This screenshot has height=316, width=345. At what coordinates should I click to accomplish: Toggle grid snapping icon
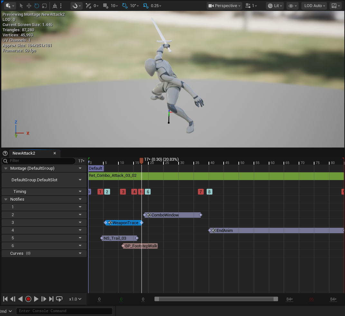tap(106, 6)
